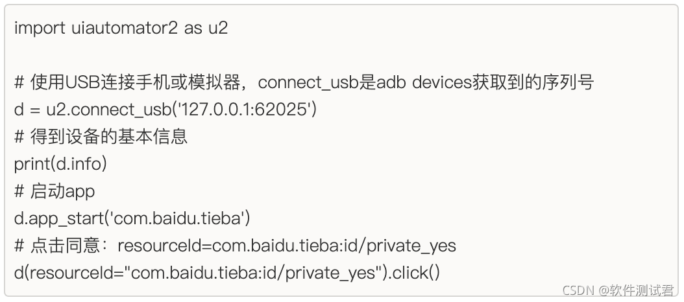Click the 'com.baidu.tieba' package string
Viewport: 684px width, 302px height.
[x=178, y=218]
